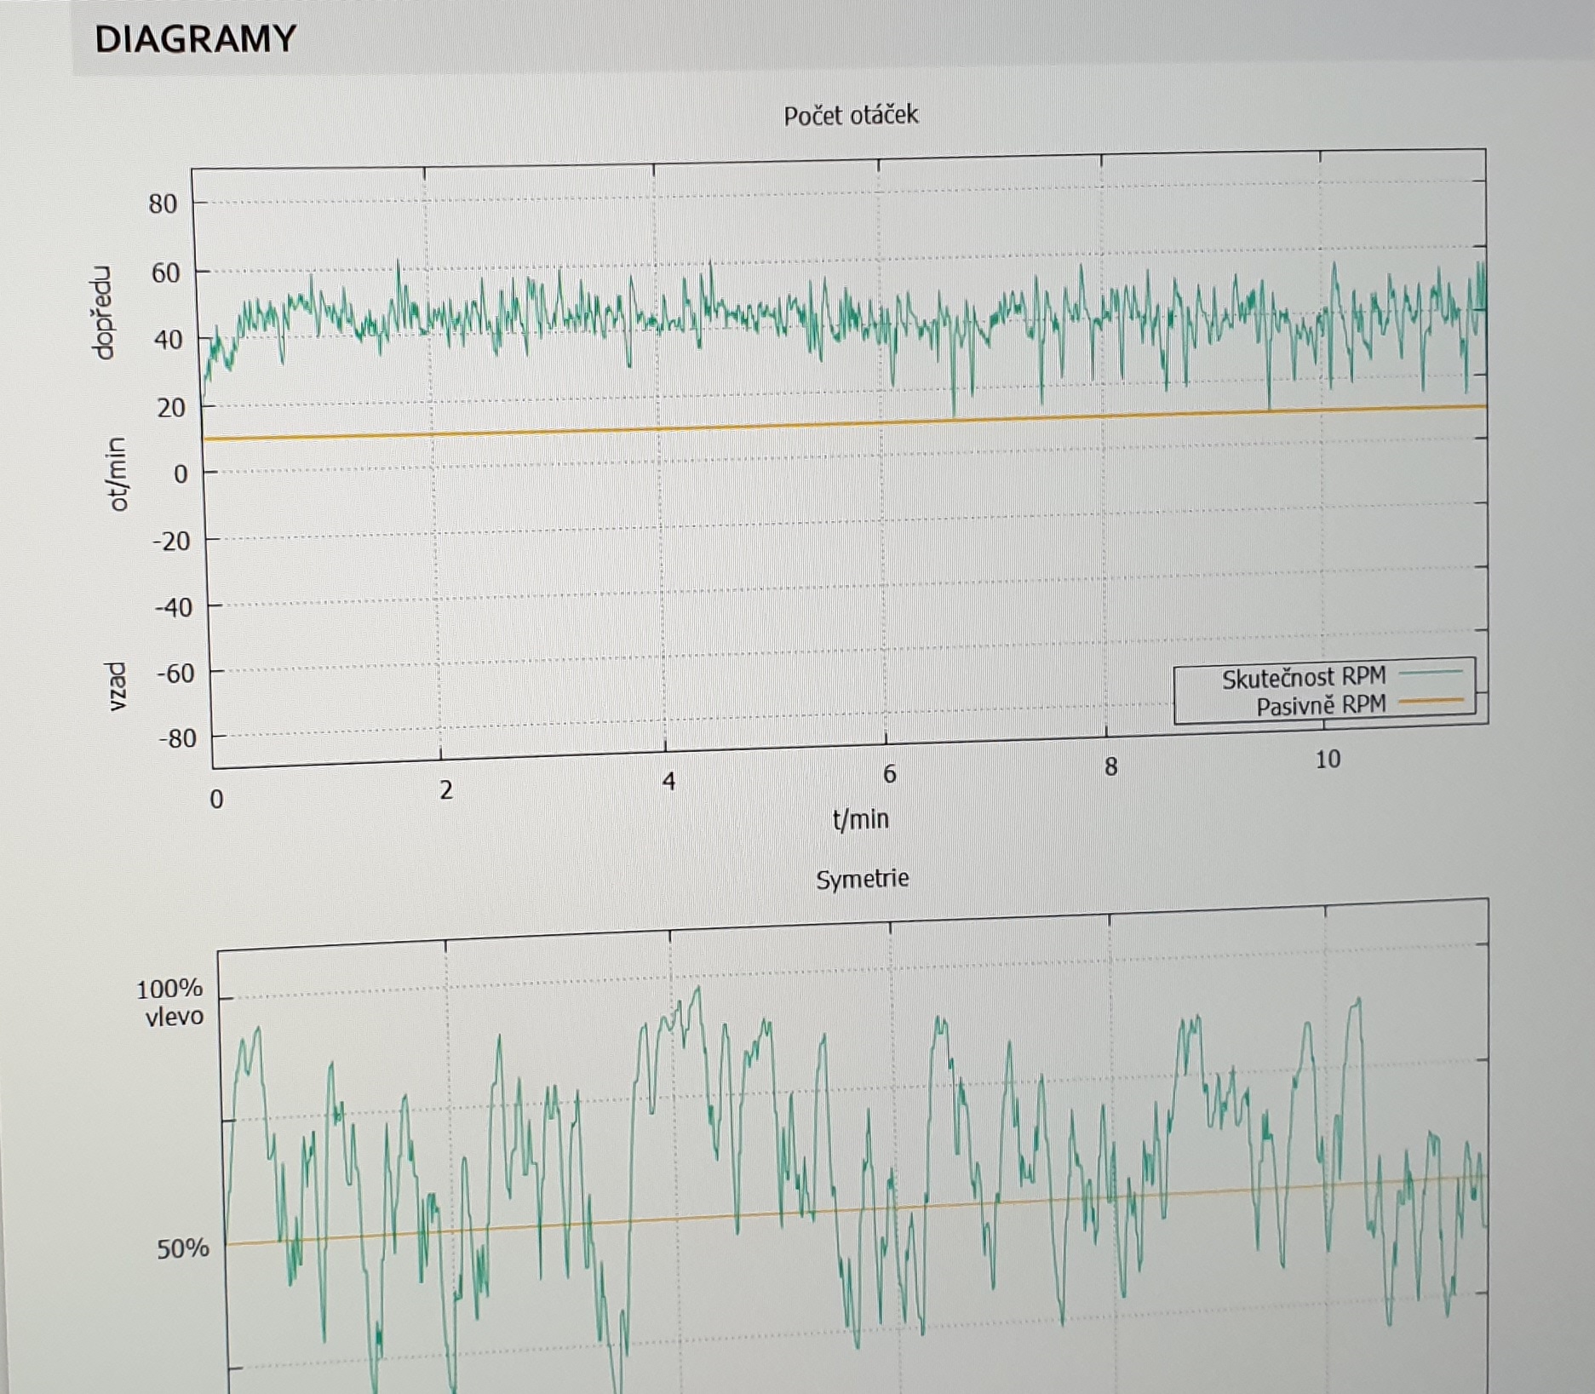
Task: Click the green line sample in legend
Action: click(1431, 673)
